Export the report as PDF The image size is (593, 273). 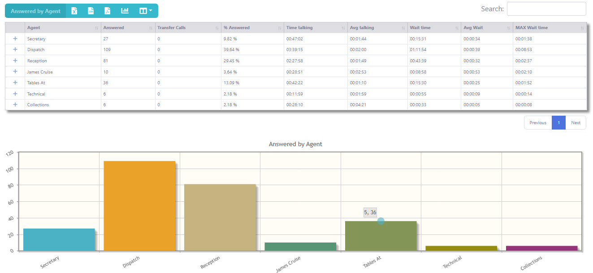108,11
